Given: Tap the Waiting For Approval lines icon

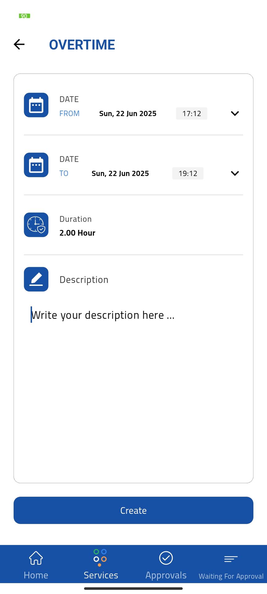Looking at the screenshot, I should click(x=231, y=559).
